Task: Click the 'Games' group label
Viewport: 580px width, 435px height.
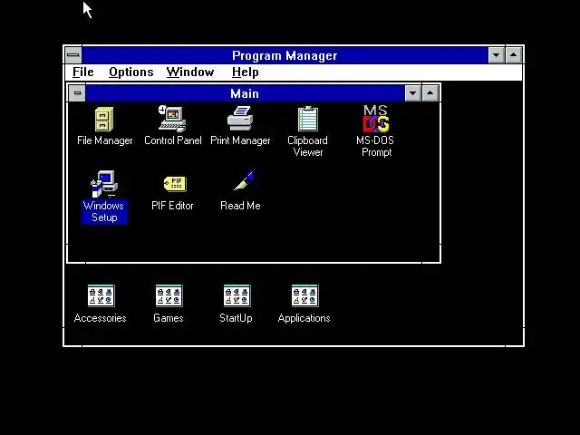Action: point(169,318)
